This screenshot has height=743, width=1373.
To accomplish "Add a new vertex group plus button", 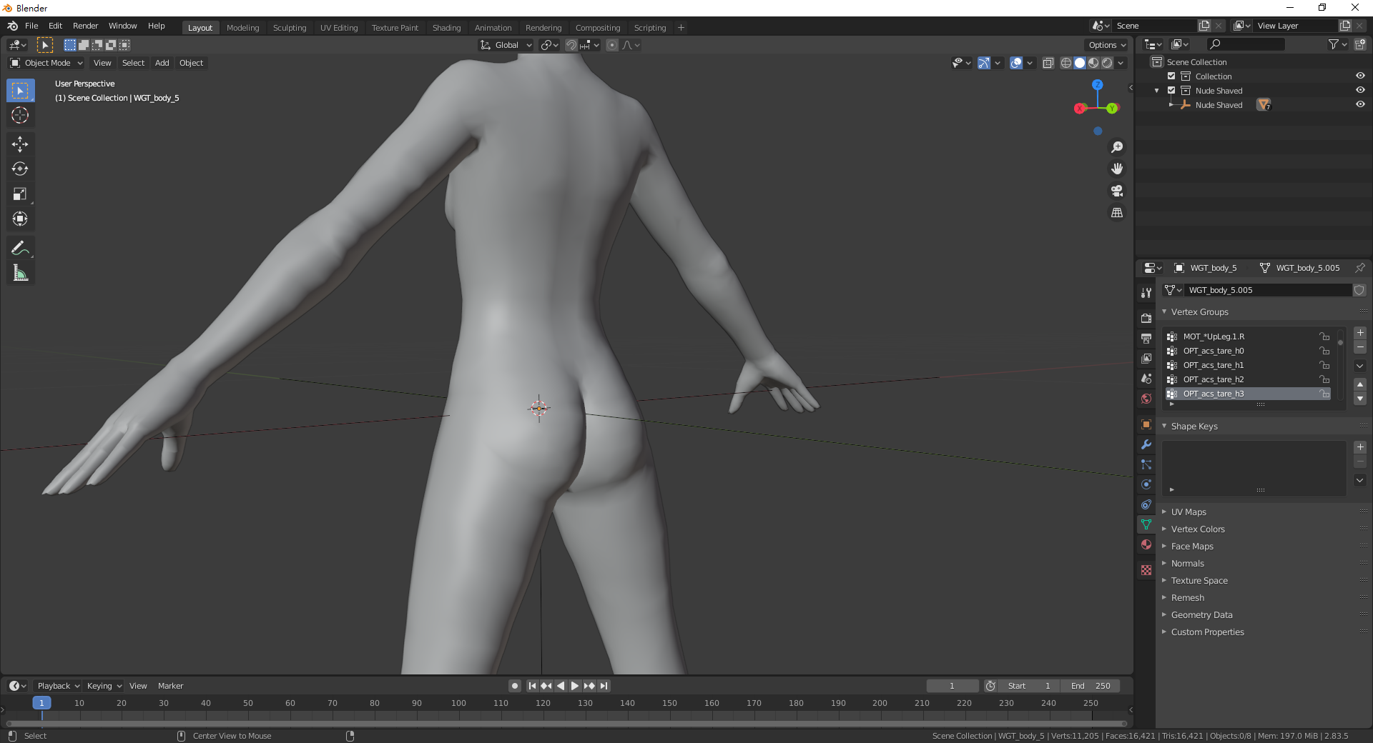I will click(x=1360, y=333).
